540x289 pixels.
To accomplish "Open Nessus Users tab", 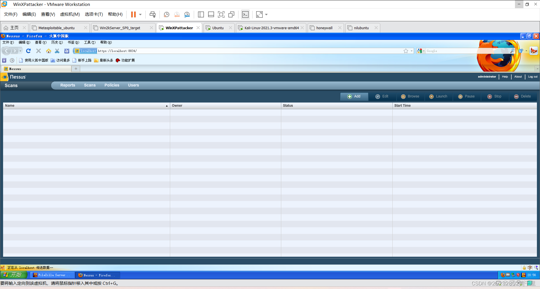I will coord(133,85).
